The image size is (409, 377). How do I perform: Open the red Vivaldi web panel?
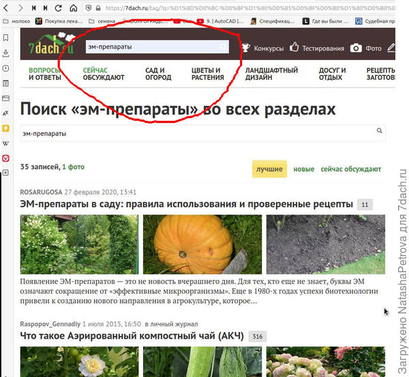[5, 158]
